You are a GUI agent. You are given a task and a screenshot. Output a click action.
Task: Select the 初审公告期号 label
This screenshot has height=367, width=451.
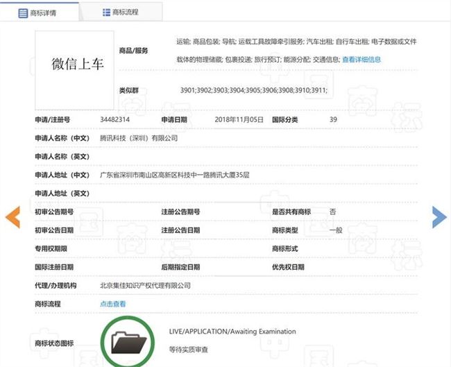coord(54,212)
